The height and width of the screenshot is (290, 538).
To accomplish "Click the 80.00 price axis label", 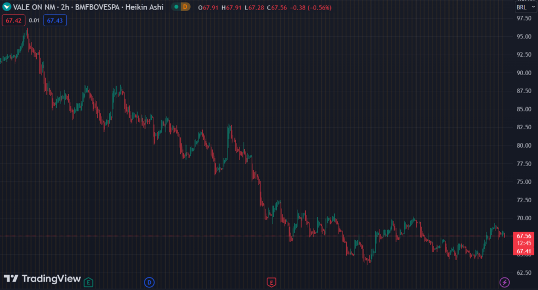I will click(x=524, y=145).
